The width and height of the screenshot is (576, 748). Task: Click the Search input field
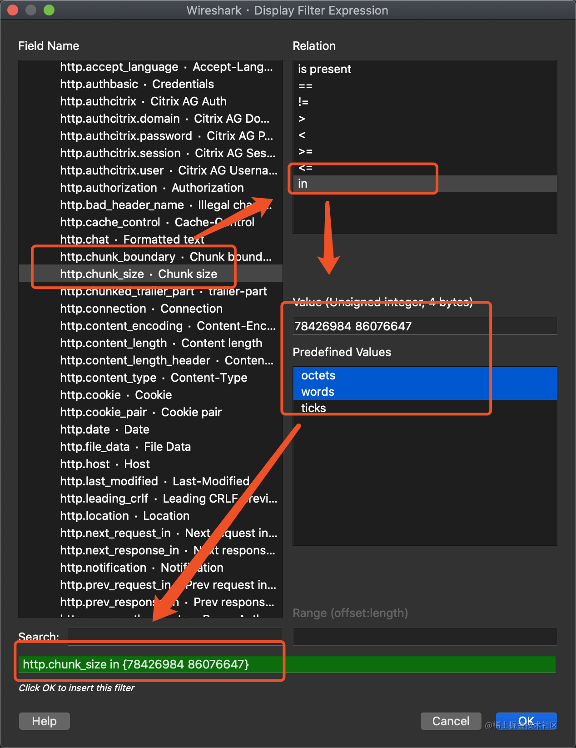pos(175,637)
